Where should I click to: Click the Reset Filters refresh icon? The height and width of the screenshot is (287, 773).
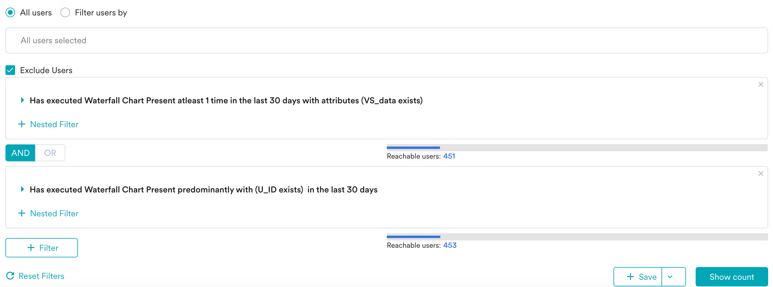pos(10,276)
